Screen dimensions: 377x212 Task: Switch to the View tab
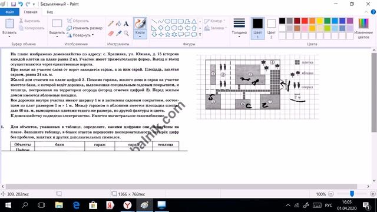49,12
